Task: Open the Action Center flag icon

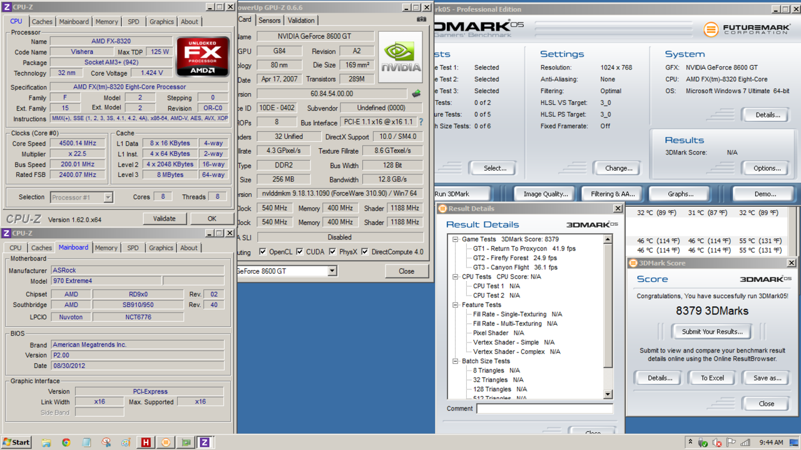Action: tap(731, 442)
